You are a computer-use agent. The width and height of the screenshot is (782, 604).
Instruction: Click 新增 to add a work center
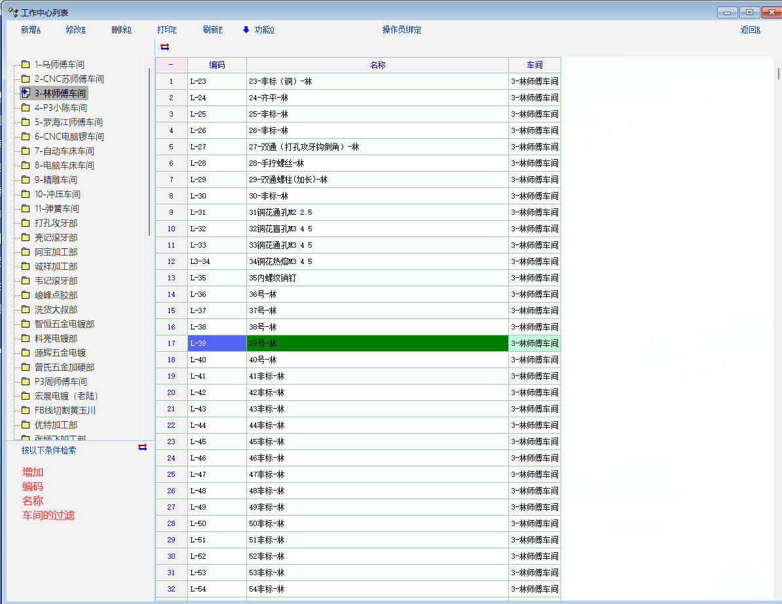pyautogui.click(x=31, y=30)
